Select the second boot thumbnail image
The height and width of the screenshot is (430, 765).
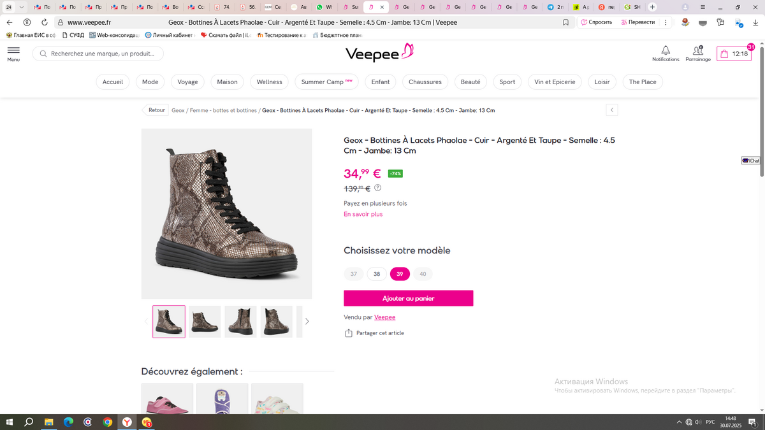tap(205, 322)
